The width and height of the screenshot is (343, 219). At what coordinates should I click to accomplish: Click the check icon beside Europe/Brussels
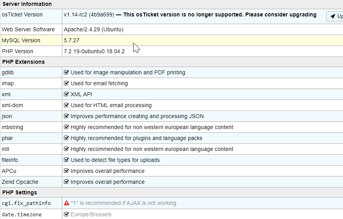[x=66, y=214]
